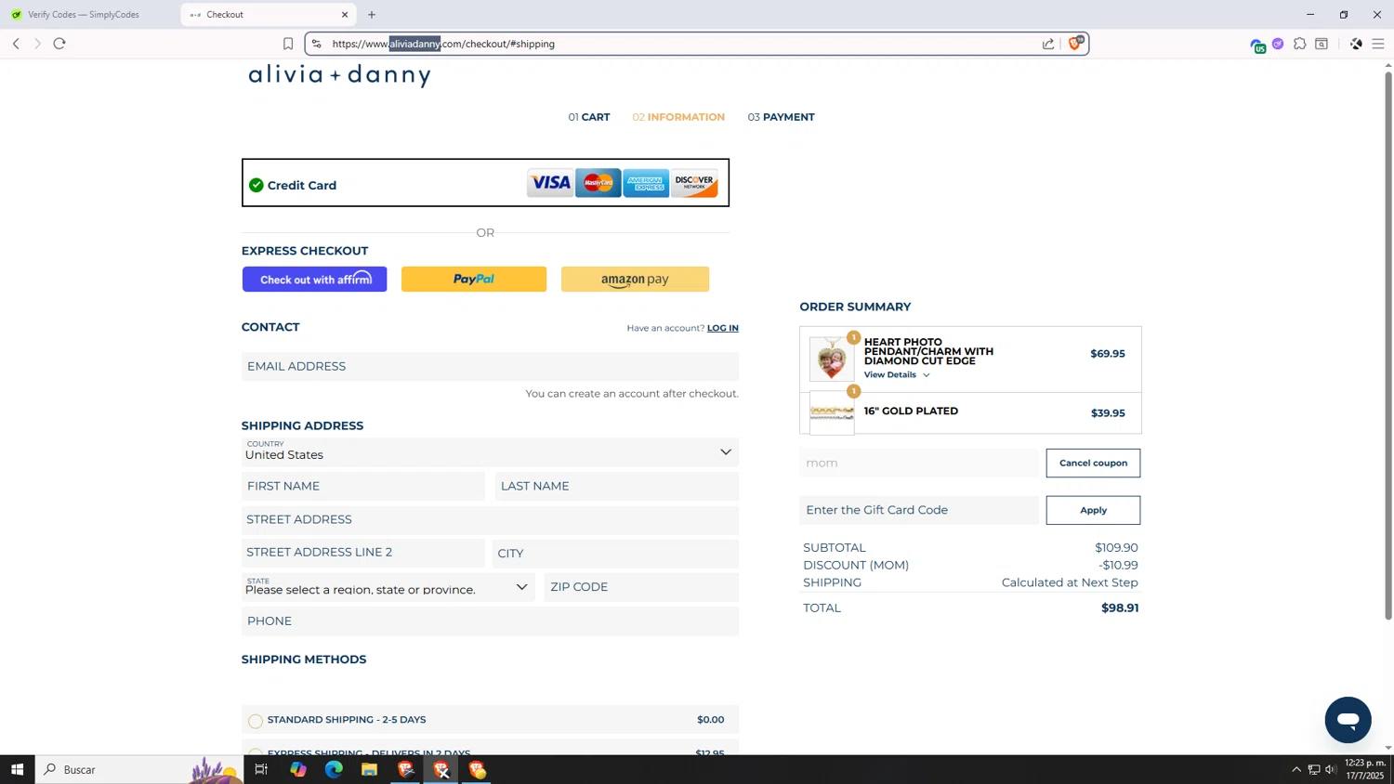Select the 02 INFORMATION step
This screenshot has width=1394, height=784.
point(678,117)
